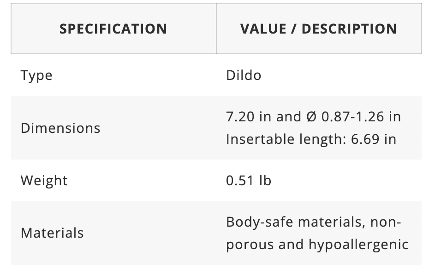This screenshot has width=429, height=274.
Task: Select the Type row label
Action: pyautogui.click(x=36, y=76)
